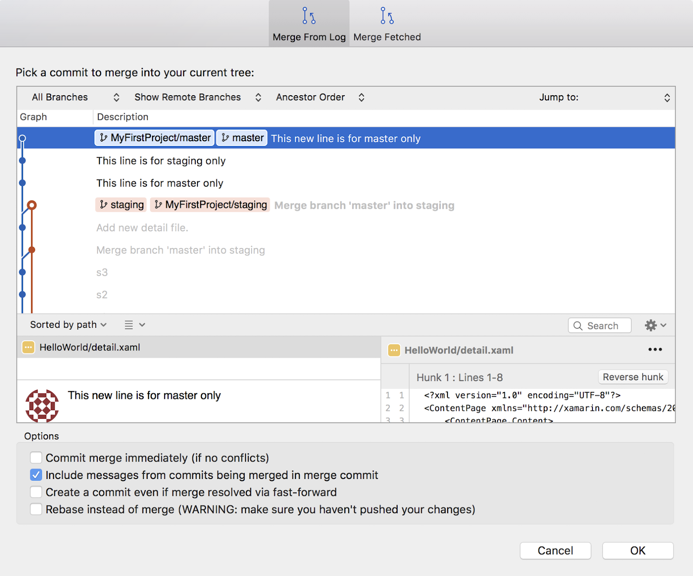Click the checkered image icon in the left diff panel
This screenshot has height=576, width=693.
tap(42, 404)
